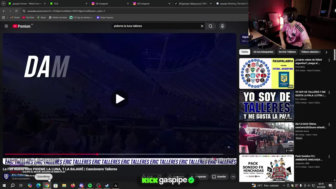Open options for 'YO SOY DE TALLERES' video

(329, 92)
